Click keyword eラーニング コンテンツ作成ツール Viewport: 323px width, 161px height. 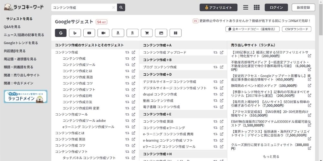(89, 127)
